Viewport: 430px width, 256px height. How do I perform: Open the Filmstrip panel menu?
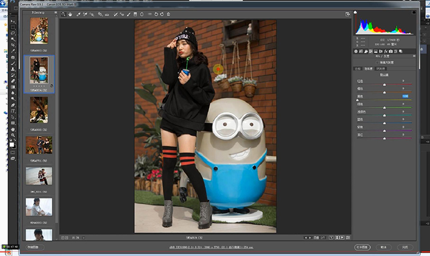(x=56, y=13)
